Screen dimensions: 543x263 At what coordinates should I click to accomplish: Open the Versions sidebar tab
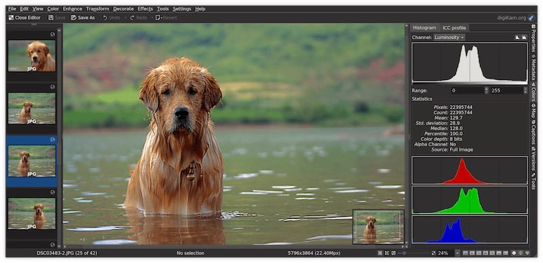pyautogui.click(x=533, y=159)
